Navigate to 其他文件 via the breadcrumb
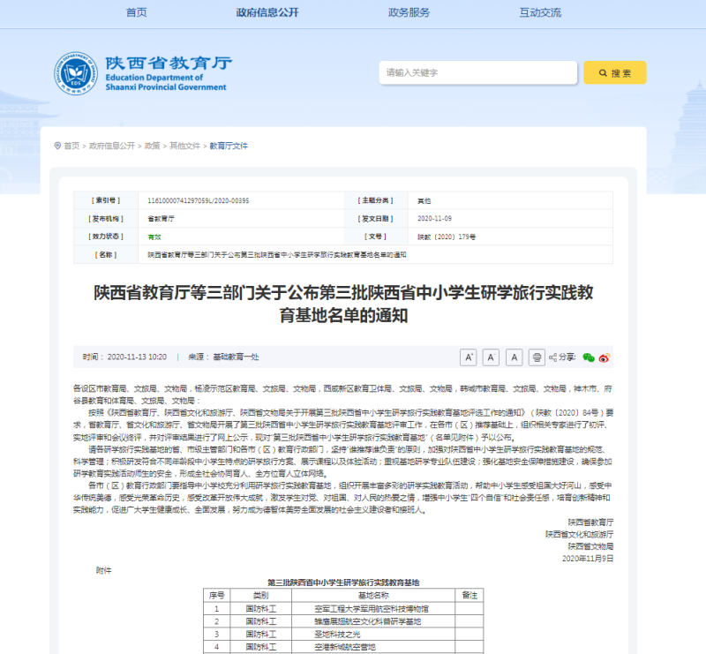 184,145
